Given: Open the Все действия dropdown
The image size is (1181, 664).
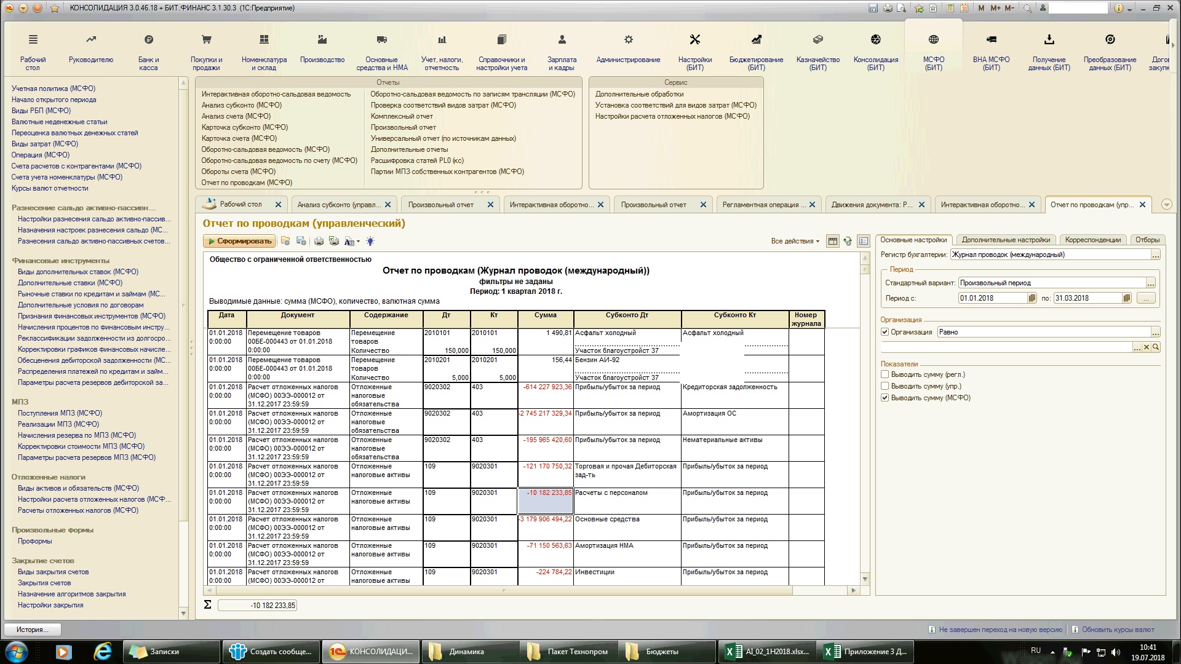Looking at the screenshot, I should coord(795,241).
